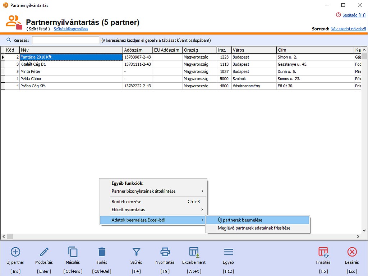The image size is (368, 276).
Task: Open the Szűrés filter funnel icon
Action: pyautogui.click(x=136, y=252)
